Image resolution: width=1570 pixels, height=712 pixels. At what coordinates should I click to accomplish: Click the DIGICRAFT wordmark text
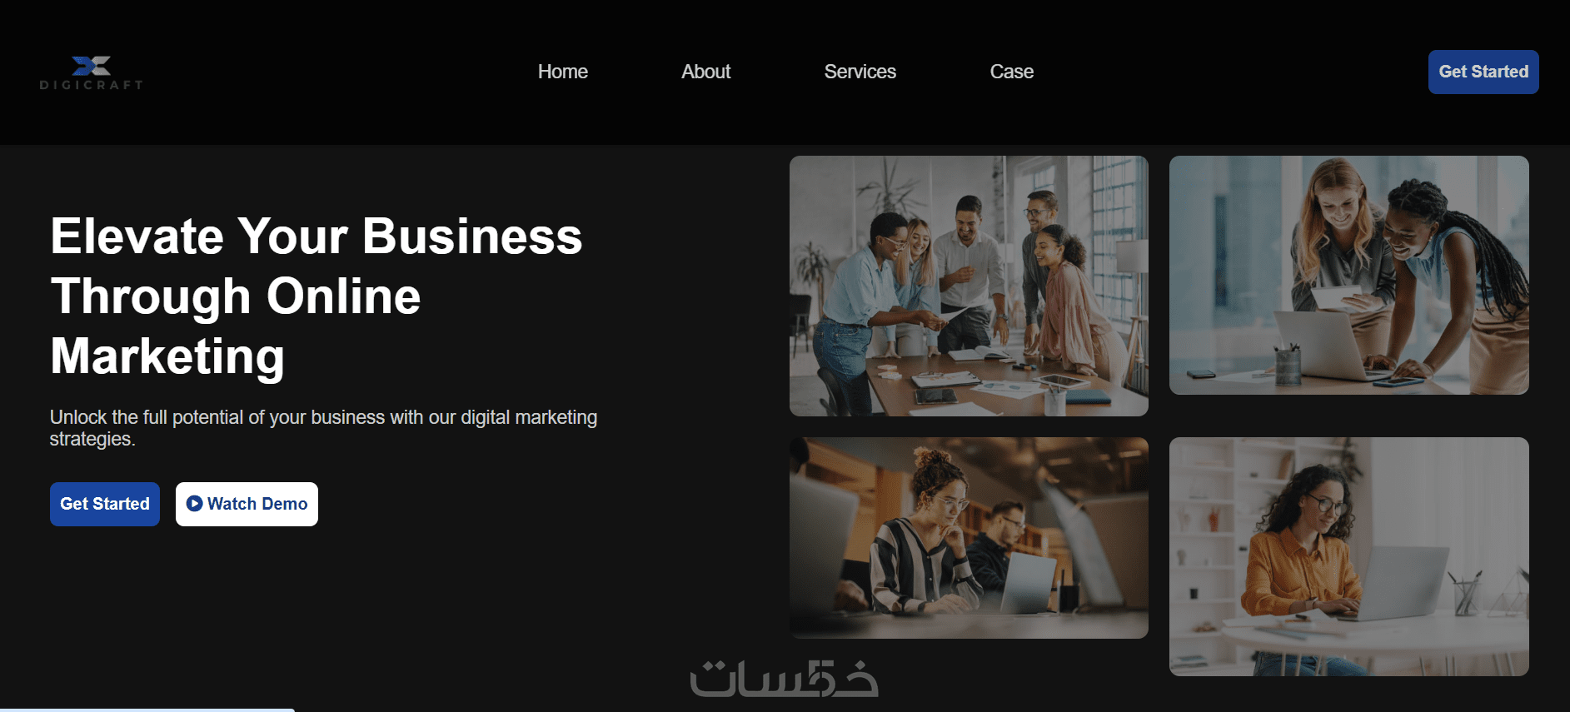pos(92,85)
